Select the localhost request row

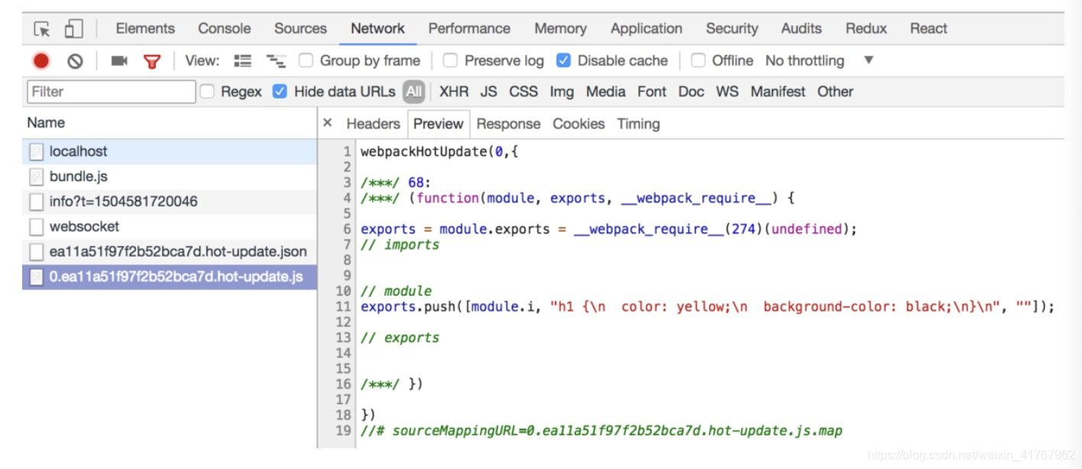pos(170,151)
